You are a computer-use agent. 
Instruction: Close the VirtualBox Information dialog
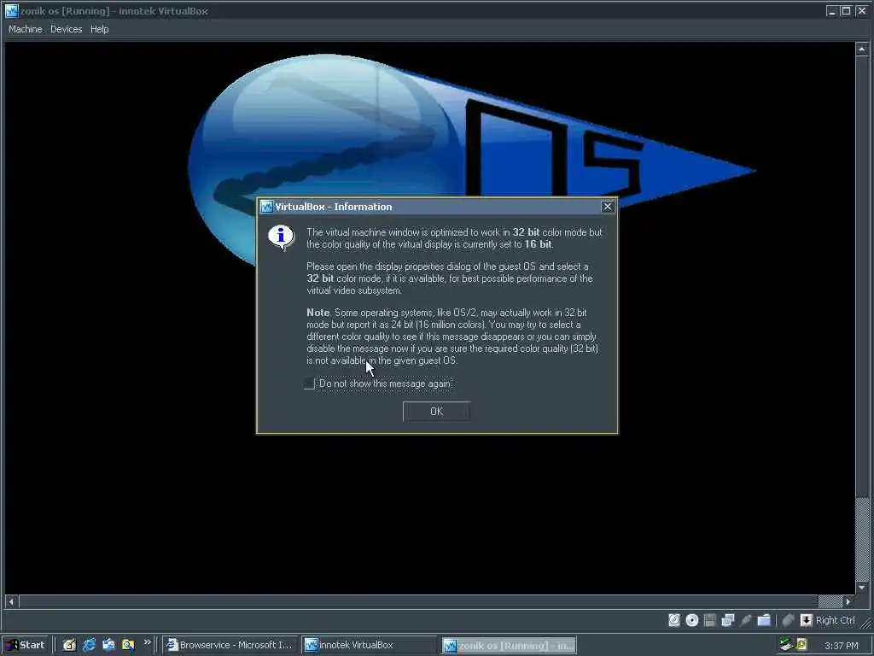[x=608, y=207]
